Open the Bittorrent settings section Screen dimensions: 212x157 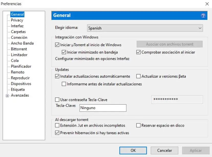(x=19, y=49)
